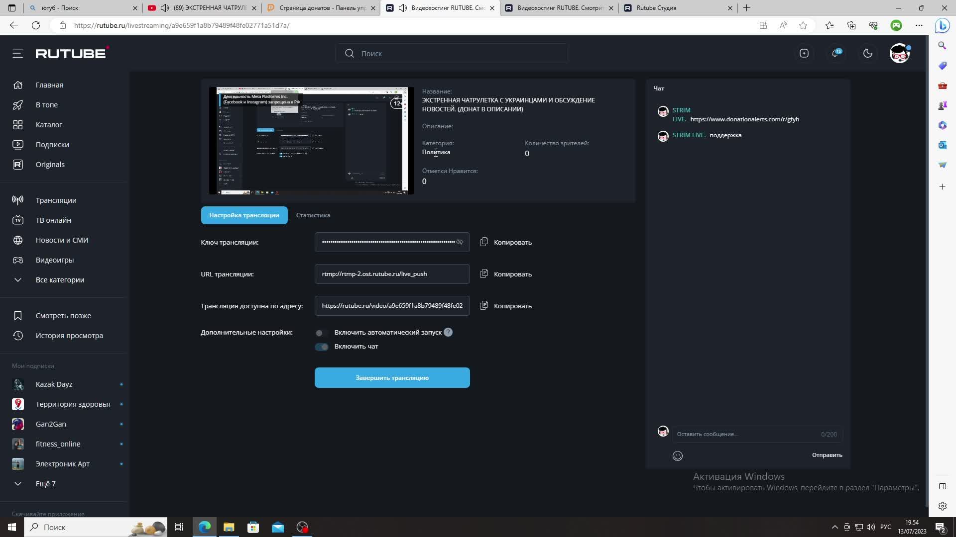
Task: Expand Ещё 7 subscriptions list
Action: coord(45,484)
